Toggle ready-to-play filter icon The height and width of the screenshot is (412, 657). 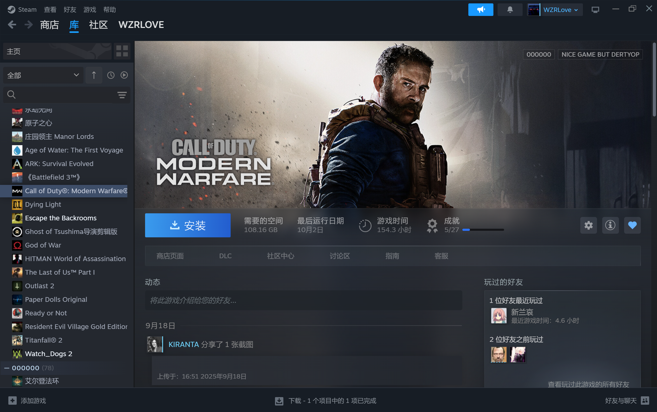(124, 75)
